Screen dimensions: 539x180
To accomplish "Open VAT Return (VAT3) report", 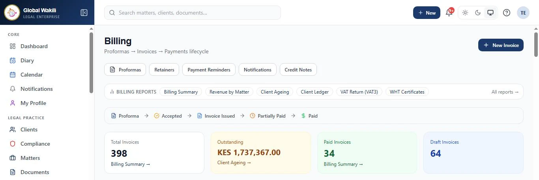I will [x=359, y=92].
